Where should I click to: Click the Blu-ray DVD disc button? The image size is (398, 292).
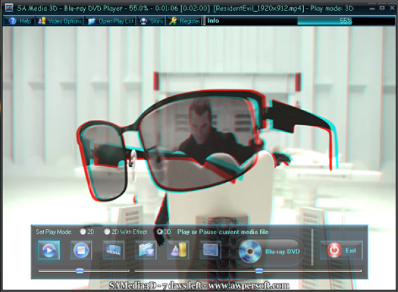[269, 251]
